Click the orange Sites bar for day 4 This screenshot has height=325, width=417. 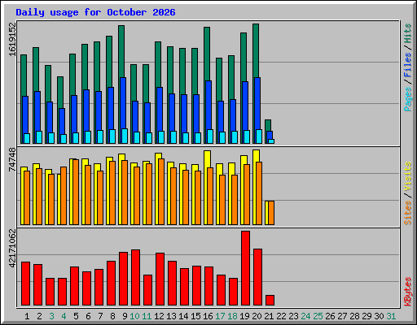[x=64, y=196]
